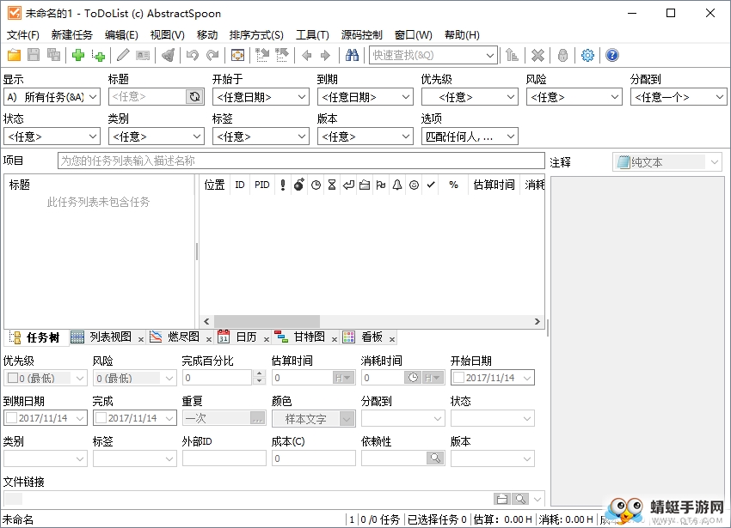Click the 完成百分比 spinner arrows

pyautogui.click(x=259, y=378)
